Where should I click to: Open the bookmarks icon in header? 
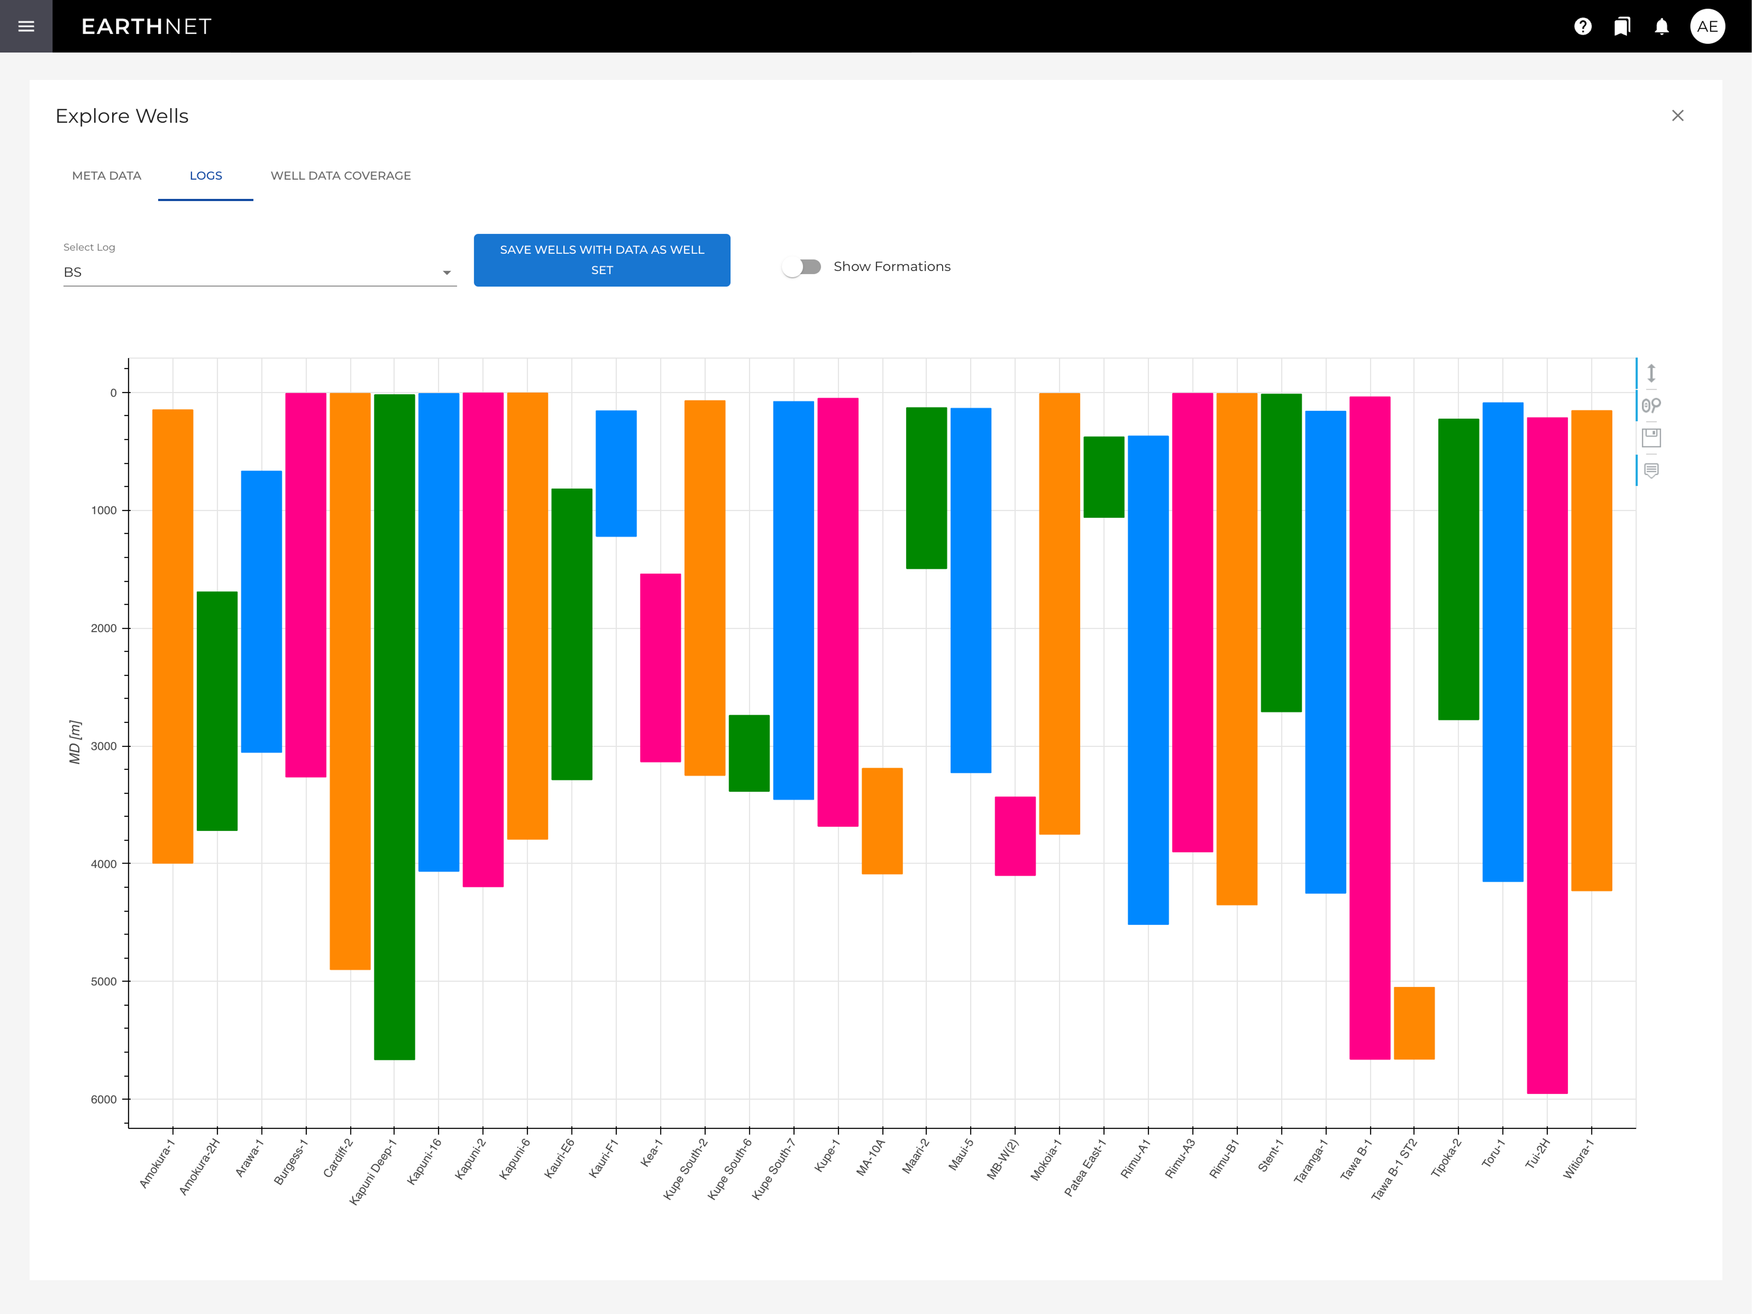[1622, 26]
